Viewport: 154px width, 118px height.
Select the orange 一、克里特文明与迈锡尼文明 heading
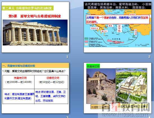pos(35,66)
